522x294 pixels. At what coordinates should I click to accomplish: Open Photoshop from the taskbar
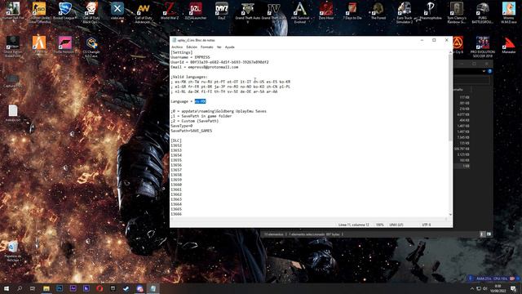click(60, 288)
